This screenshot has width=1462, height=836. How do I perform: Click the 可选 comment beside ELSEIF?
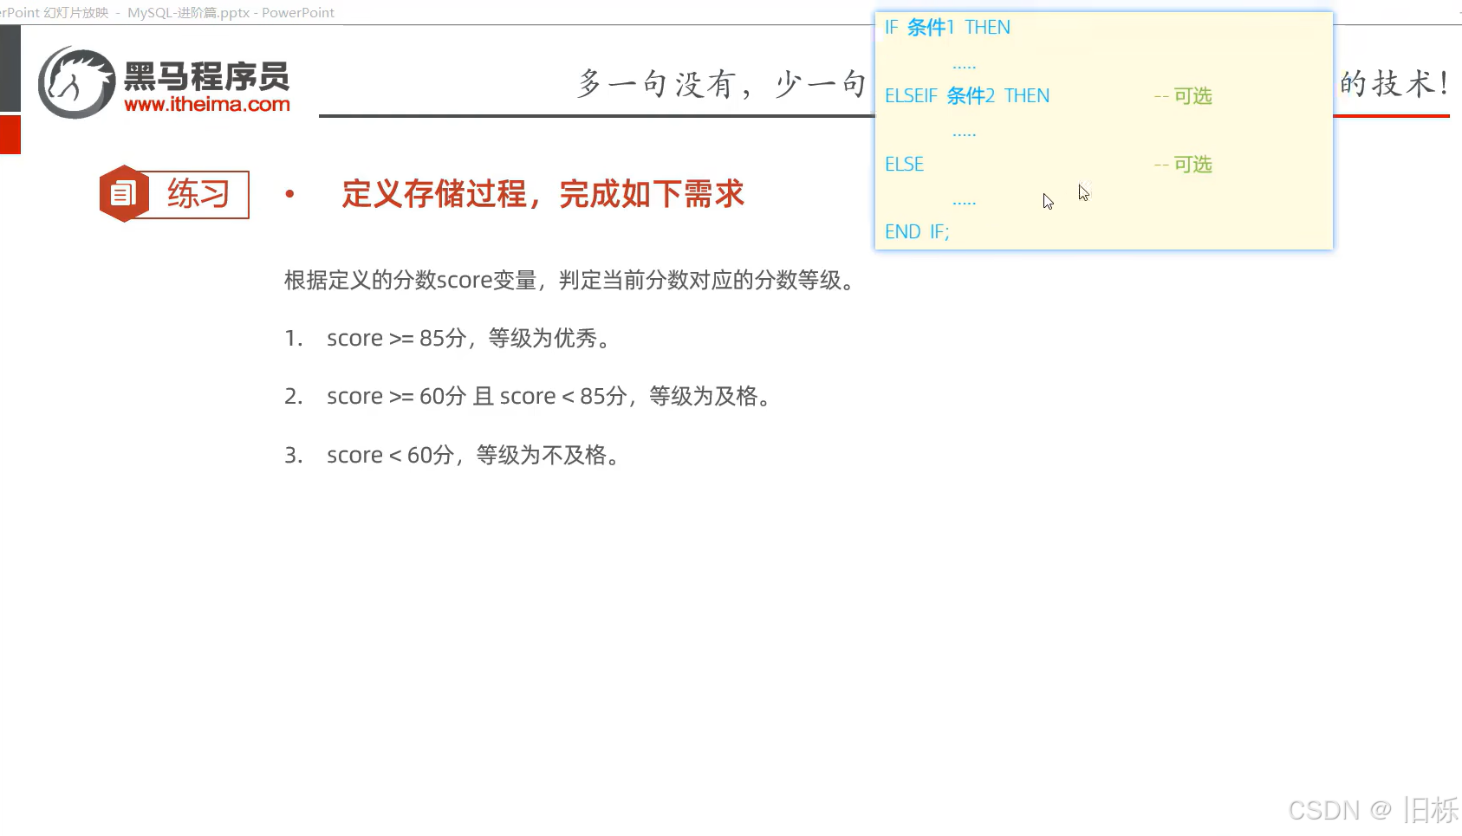click(x=1183, y=96)
